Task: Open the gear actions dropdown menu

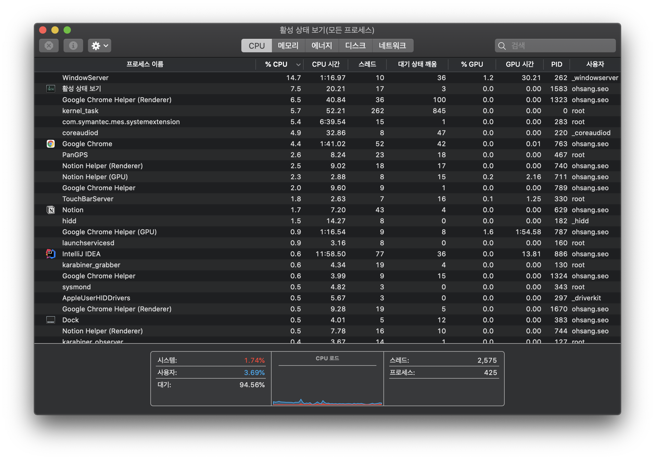Action: [99, 46]
